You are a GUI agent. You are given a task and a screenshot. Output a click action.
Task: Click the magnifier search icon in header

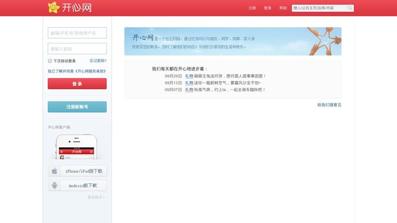[x=350, y=8]
